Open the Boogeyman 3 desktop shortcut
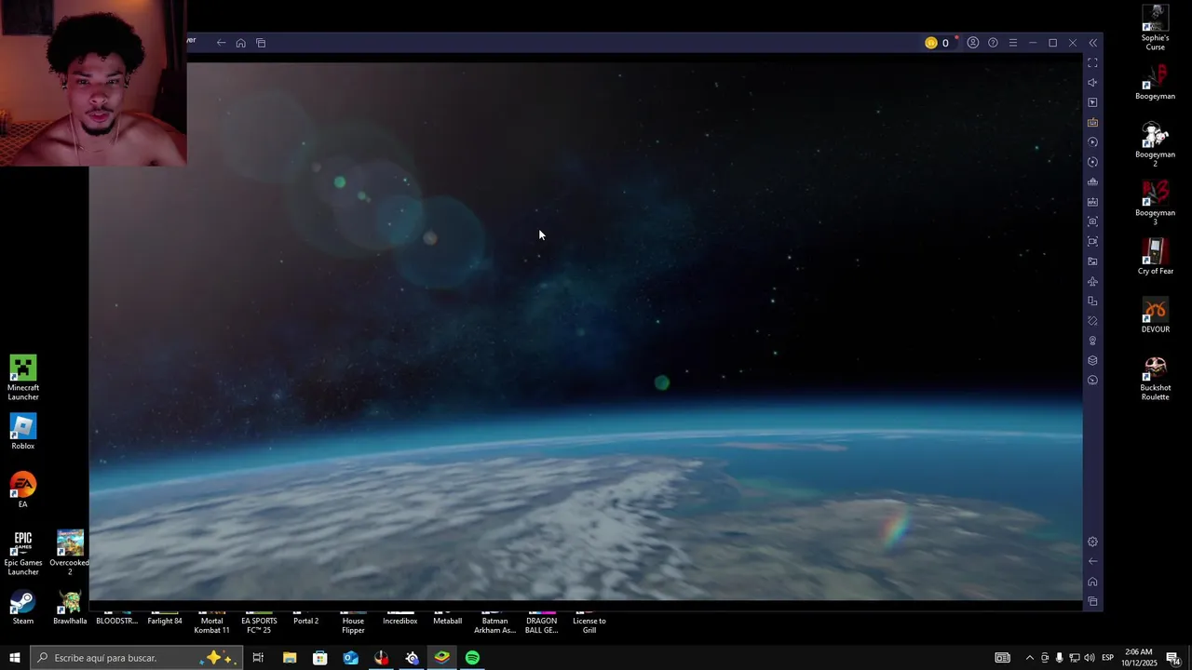This screenshot has height=670, width=1192. [x=1156, y=203]
